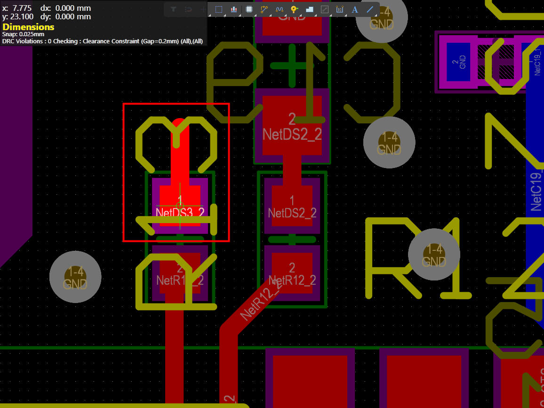Open the Place Dimension tool
Viewport: 544px width, 408px height.
click(339, 9)
